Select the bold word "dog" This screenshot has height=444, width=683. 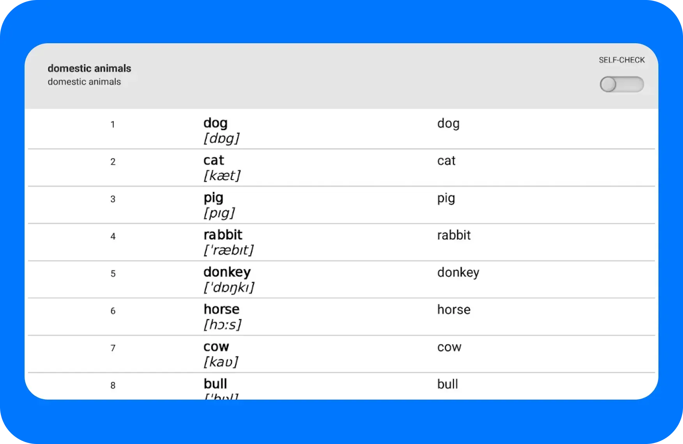tap(215, 123)
